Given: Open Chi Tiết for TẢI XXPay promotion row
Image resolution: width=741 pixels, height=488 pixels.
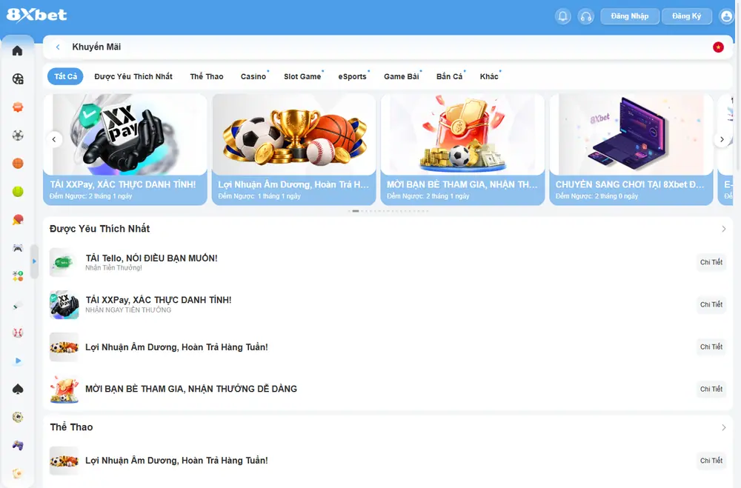Looking at the screenshot, I should 711,304.
